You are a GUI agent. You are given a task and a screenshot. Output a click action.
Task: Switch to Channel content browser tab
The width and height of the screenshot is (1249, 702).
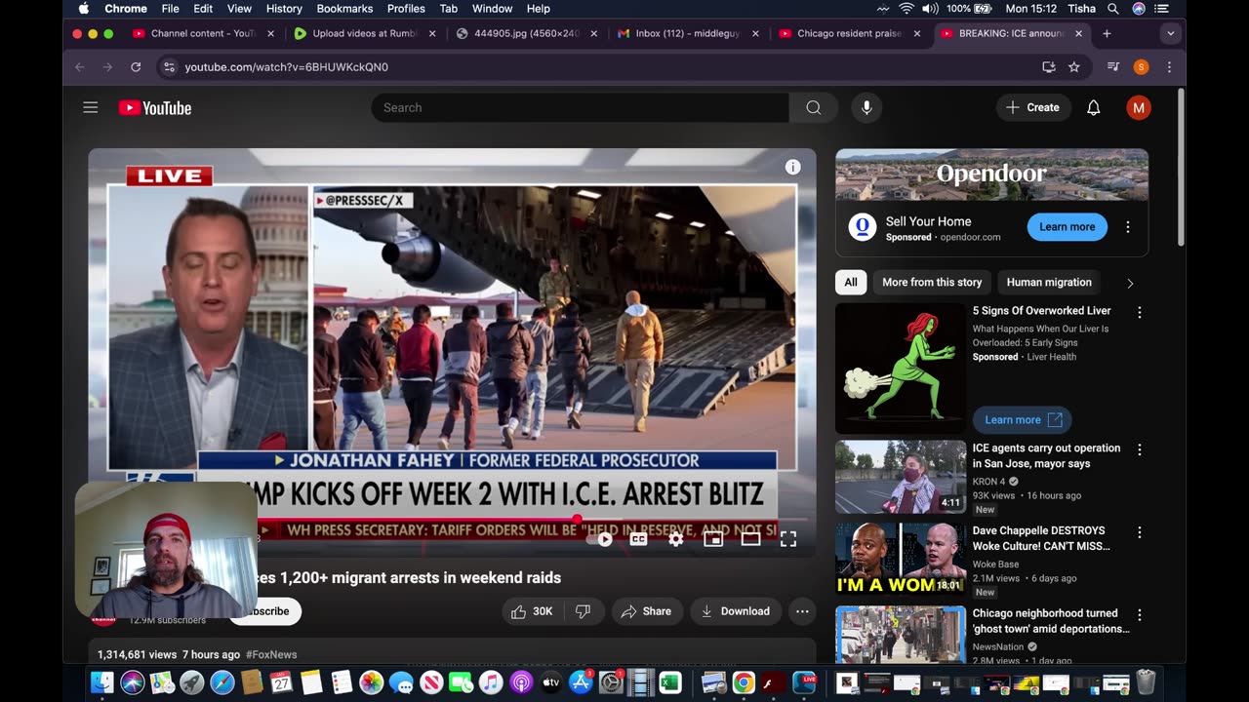pos(204,33)
